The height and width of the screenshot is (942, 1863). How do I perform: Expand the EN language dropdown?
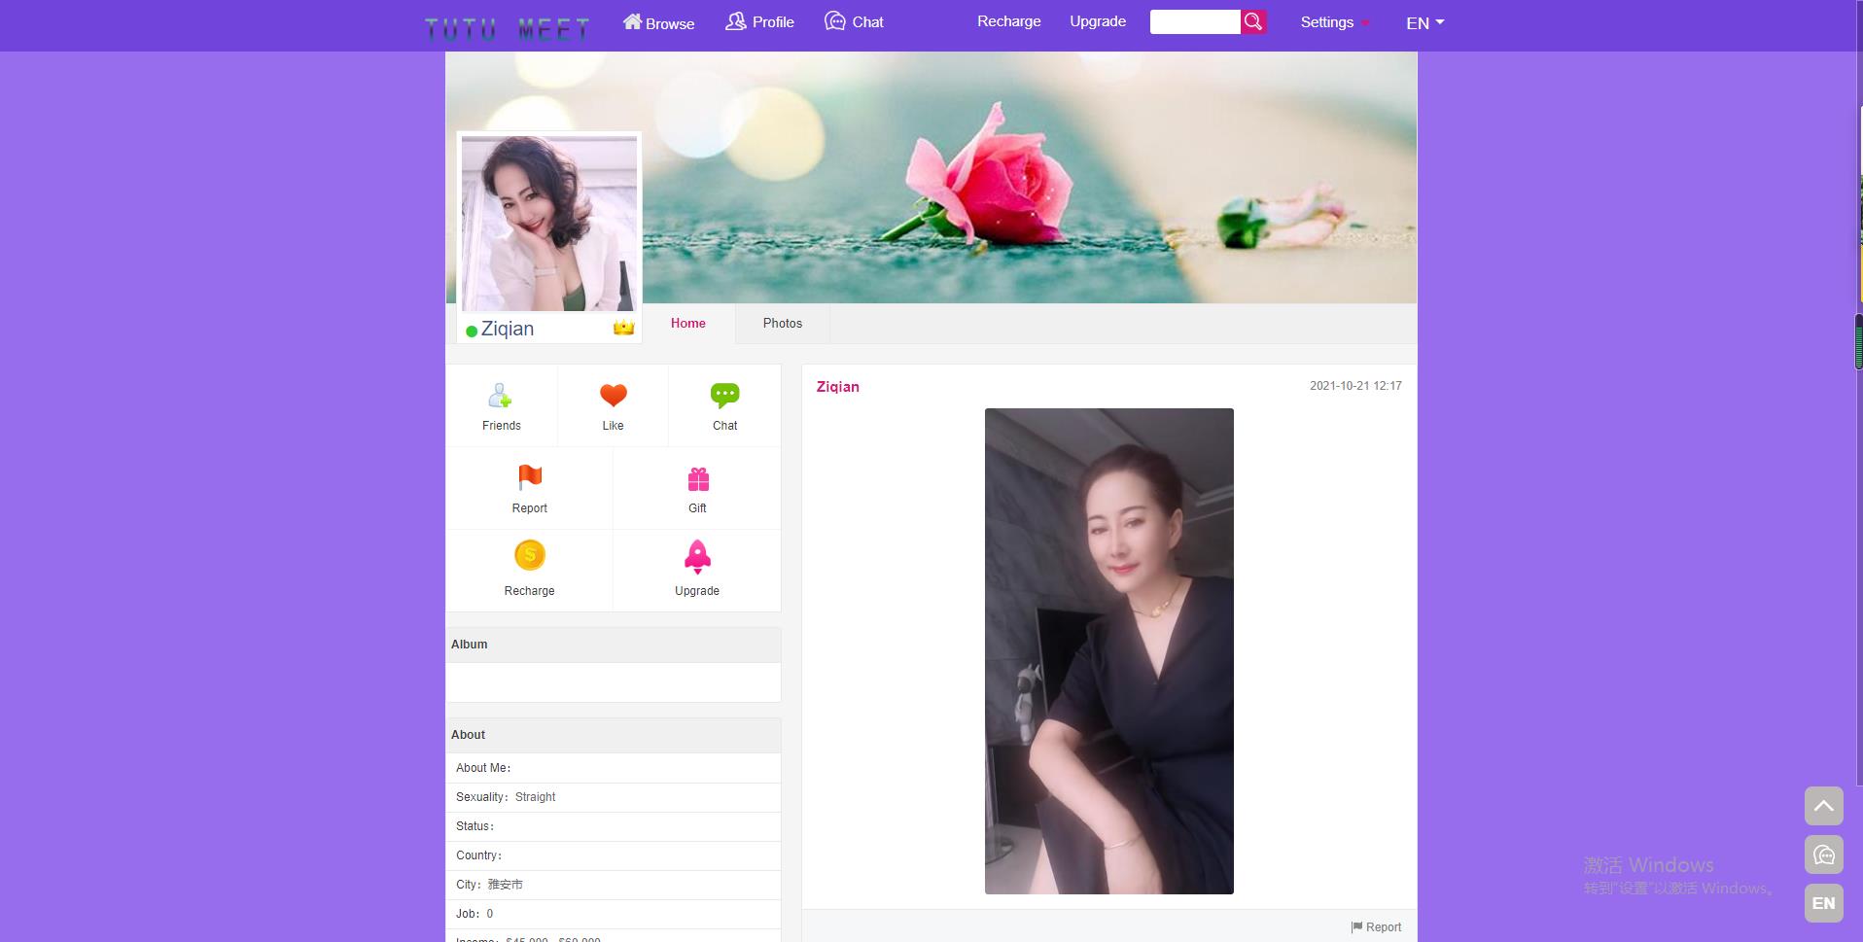(x=1424, y=22)
